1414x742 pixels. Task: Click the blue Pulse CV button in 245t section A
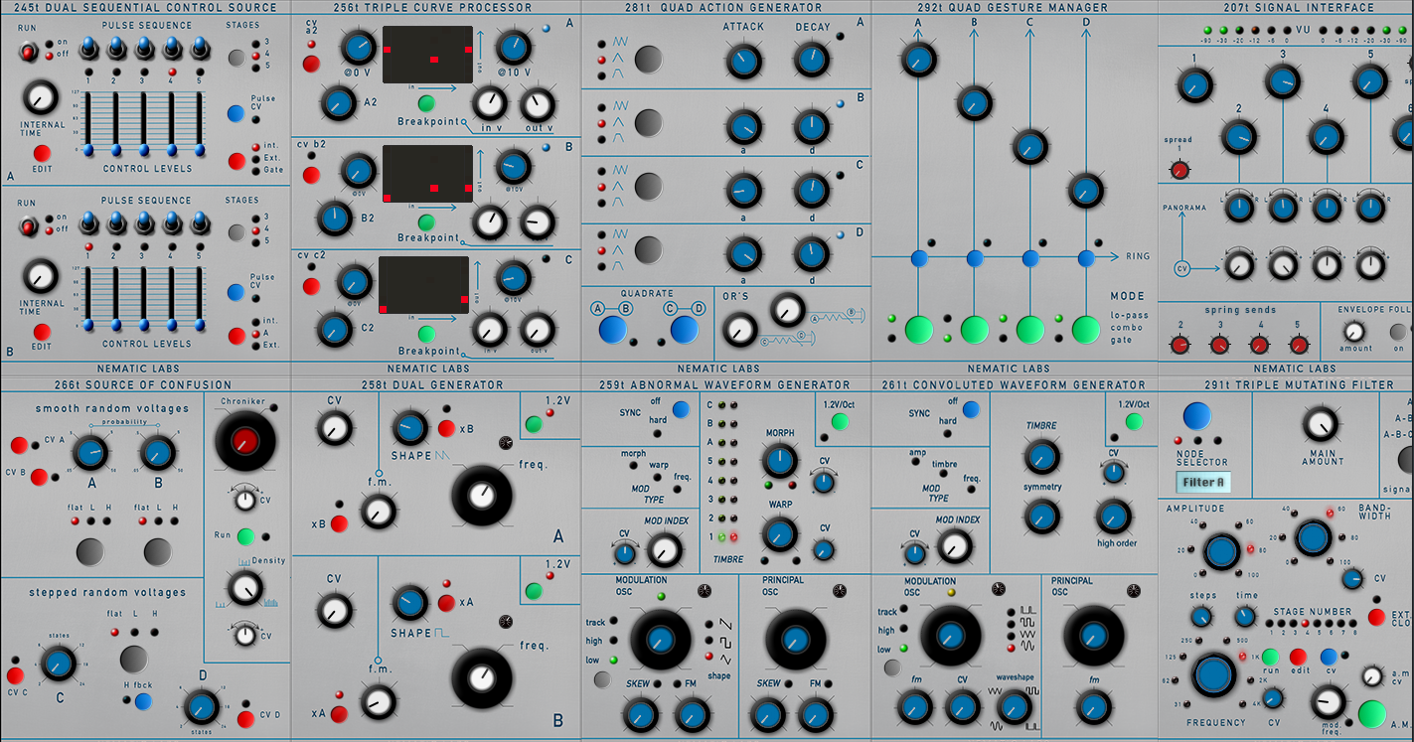(x=236, y=113)
